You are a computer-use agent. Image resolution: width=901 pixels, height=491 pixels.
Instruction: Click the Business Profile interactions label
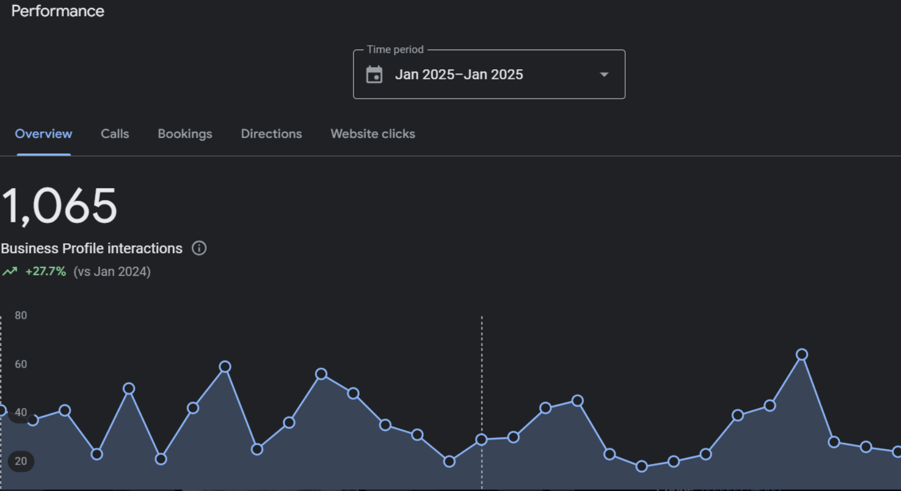point(92,248)
